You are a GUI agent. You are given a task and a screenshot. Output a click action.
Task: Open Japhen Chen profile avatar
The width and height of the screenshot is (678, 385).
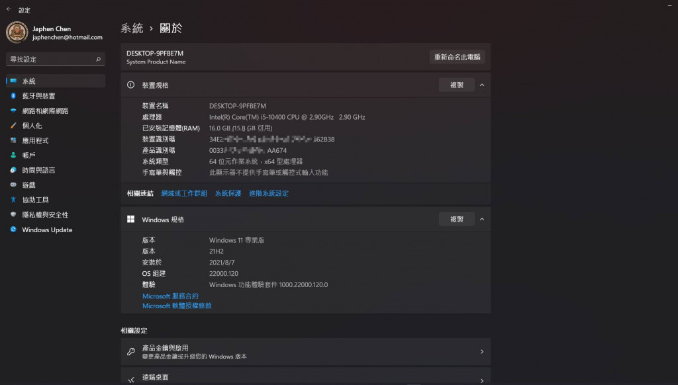17,32
